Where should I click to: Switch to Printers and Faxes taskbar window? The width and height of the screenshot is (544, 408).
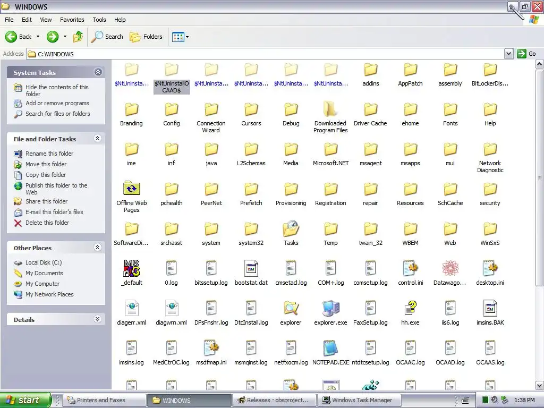pyautogui.click(x=104, y=400)
